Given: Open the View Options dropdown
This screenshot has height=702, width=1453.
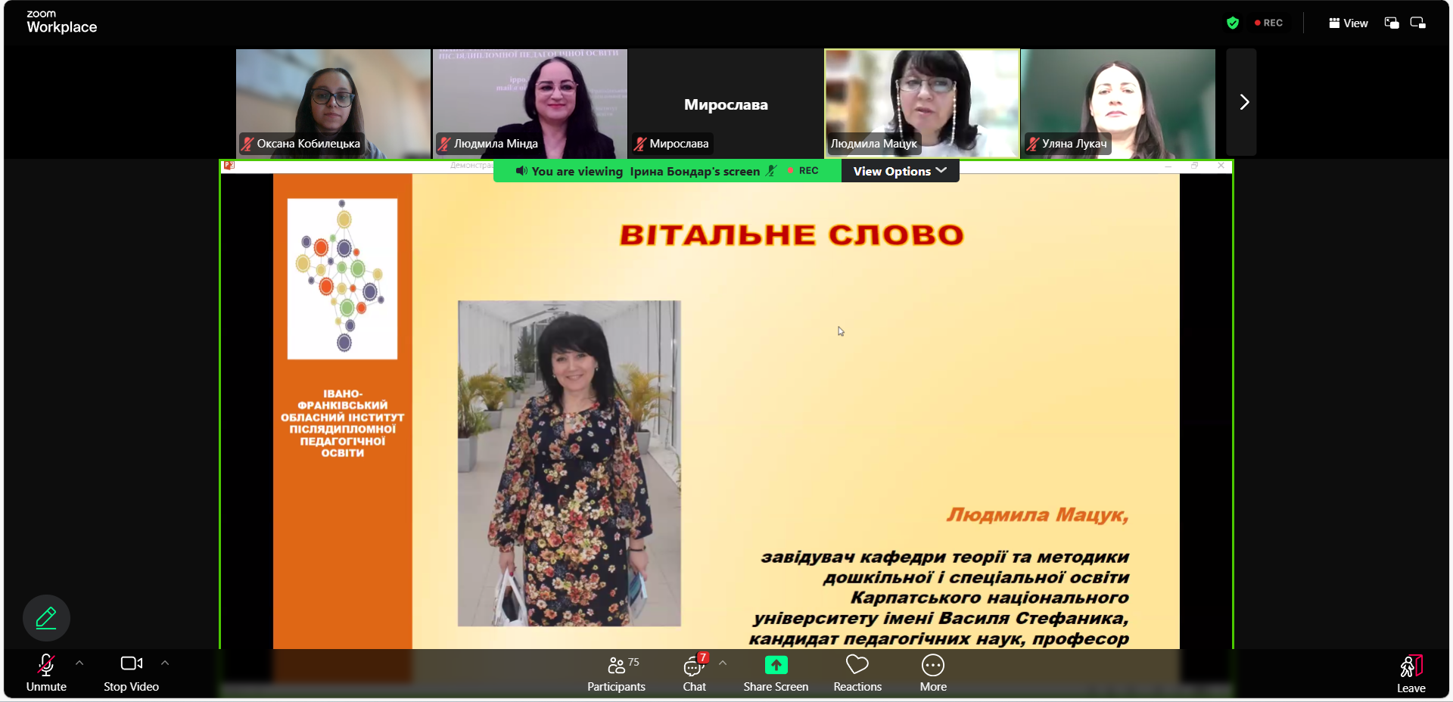Looking at the screenshot, I should [900, 171].
